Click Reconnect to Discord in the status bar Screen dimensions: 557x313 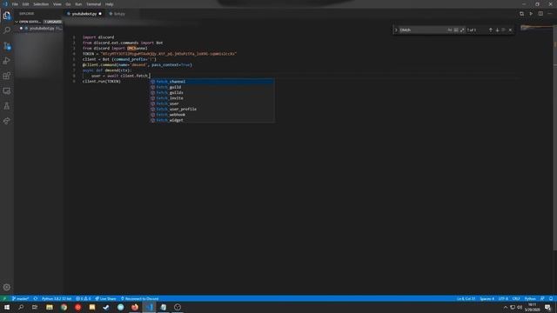coord(139,299)
